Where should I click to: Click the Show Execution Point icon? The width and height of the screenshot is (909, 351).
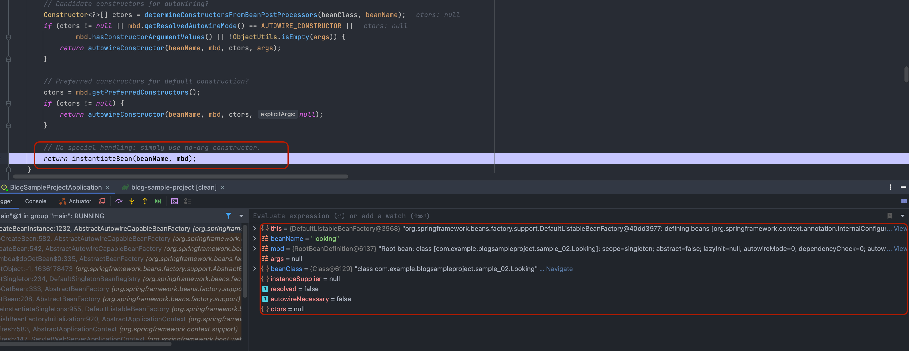click(102, 201)
